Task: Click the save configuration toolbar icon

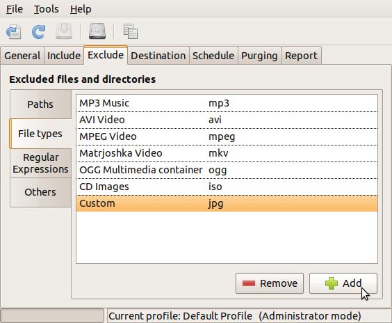Action: [x=14, y=31]
